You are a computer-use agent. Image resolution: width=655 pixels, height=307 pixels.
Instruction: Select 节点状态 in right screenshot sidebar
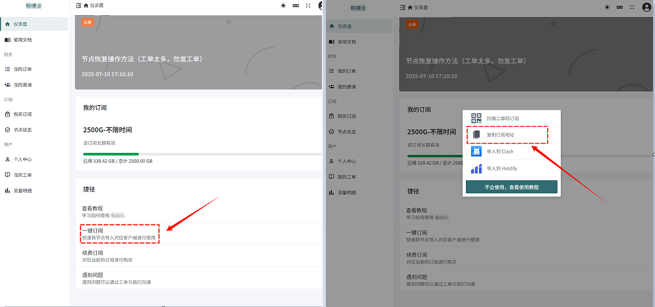[360, 132]
